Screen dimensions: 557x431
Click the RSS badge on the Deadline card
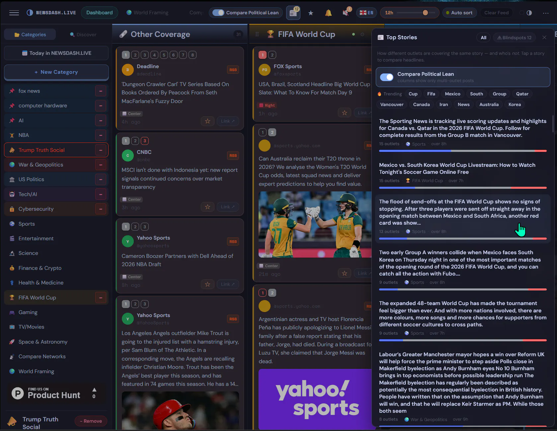tap(233, 70)
